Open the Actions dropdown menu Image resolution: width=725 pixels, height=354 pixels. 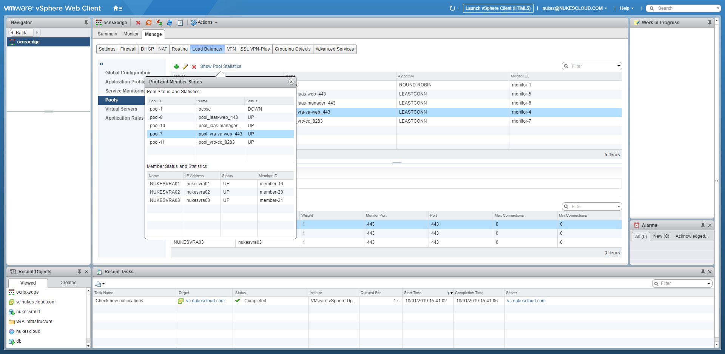tap(204, 23)
